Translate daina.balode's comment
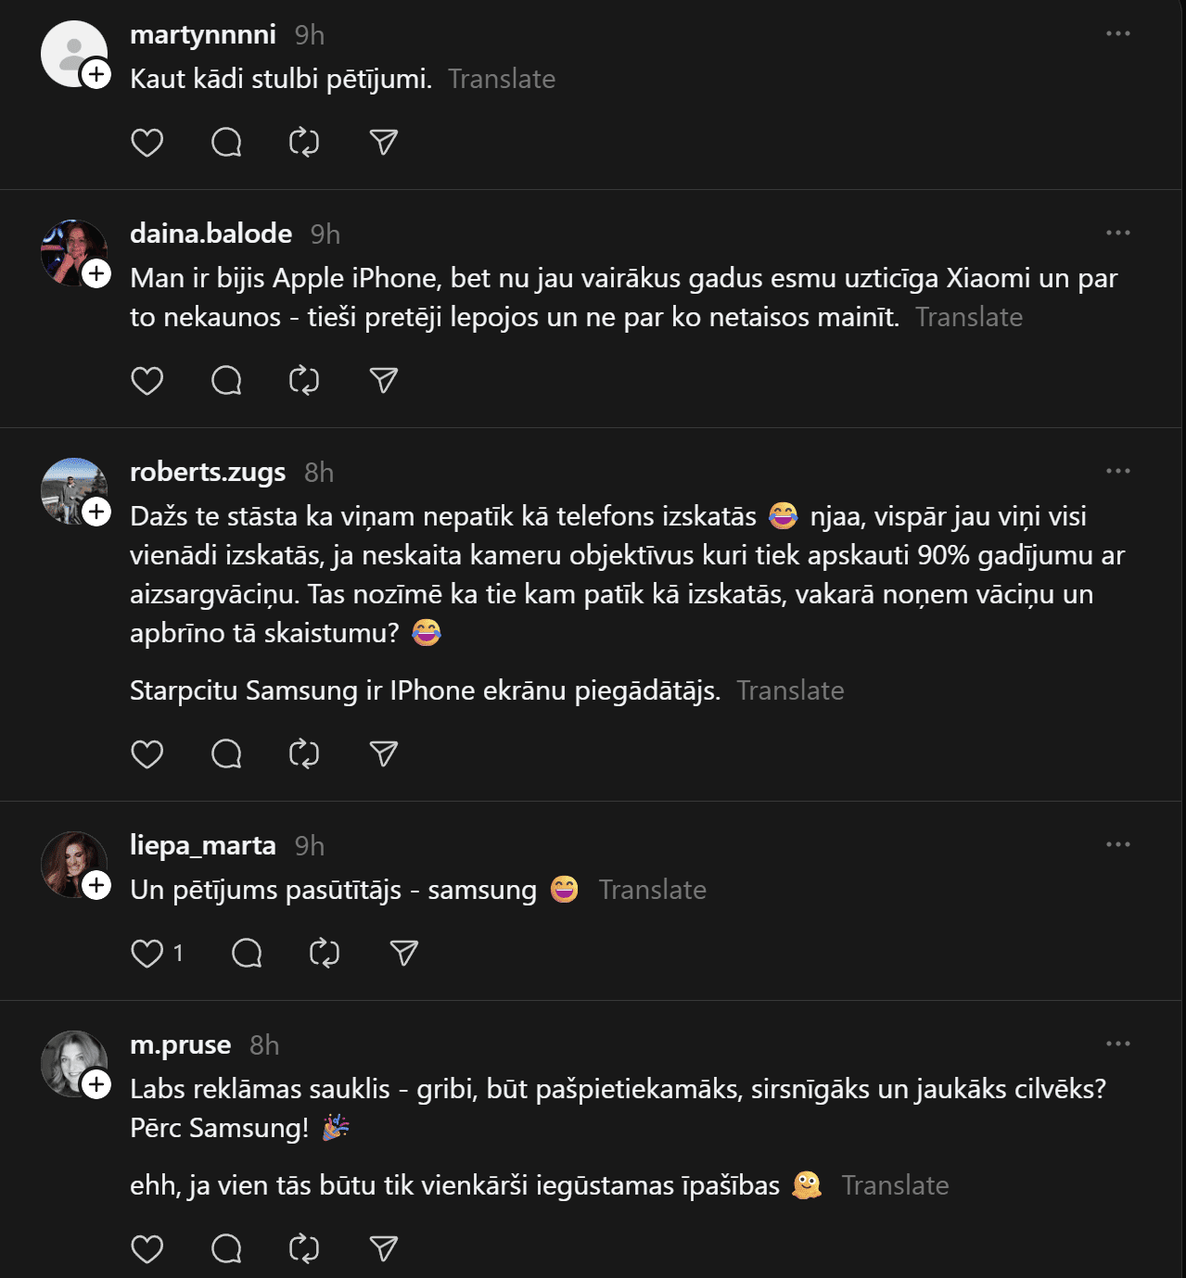1186x1278 pixels. pos(969,317)
